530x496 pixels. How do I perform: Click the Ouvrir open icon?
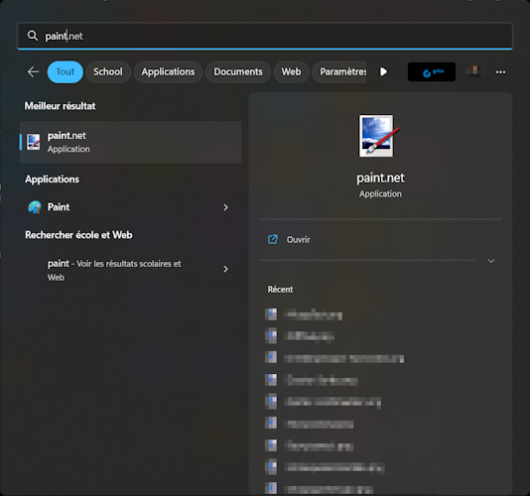tap(272, 239)
